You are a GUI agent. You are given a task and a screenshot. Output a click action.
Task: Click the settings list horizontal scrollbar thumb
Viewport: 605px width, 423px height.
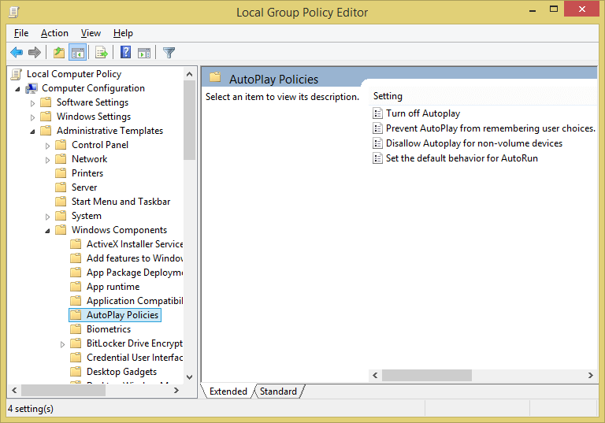point(427,375)
